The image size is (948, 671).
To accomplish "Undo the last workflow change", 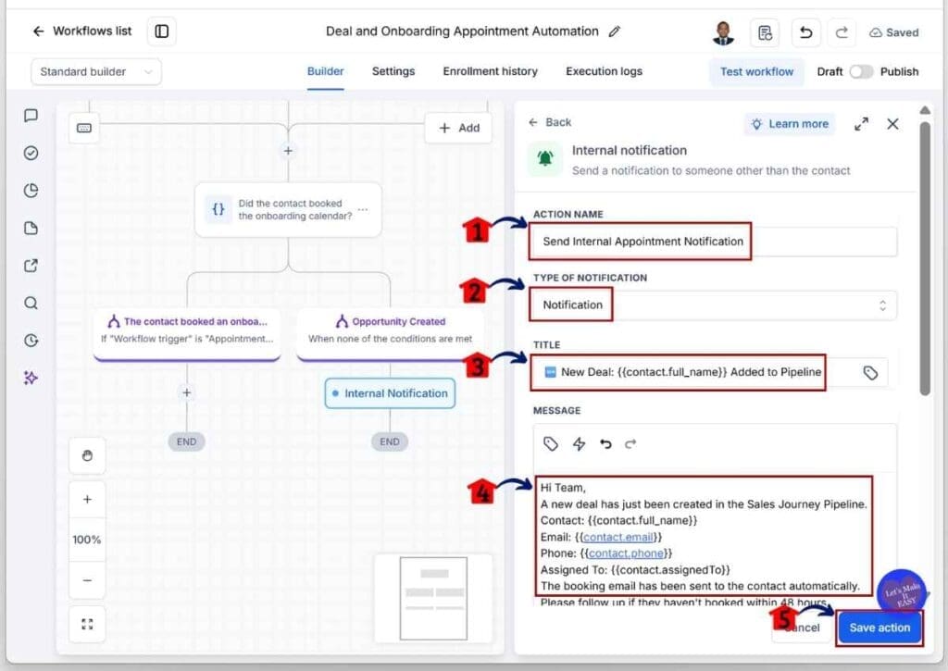I will coord(806,32).
